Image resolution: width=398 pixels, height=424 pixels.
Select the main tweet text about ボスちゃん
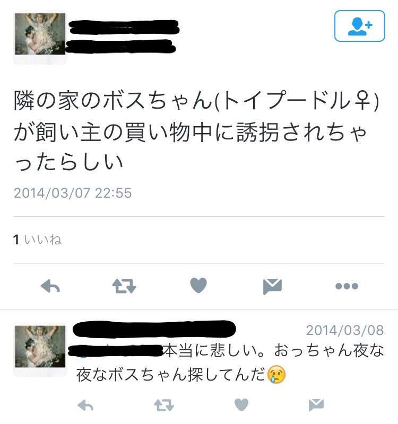[x=196, y=131]
